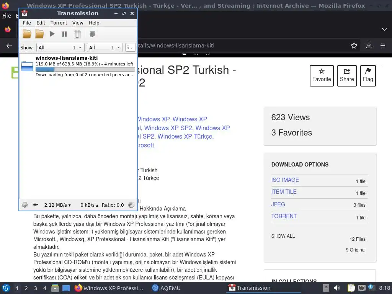Click SHOW ALL download files
Image resolution: width=392 pixels, height=294 pixels.
click(283, 236)
